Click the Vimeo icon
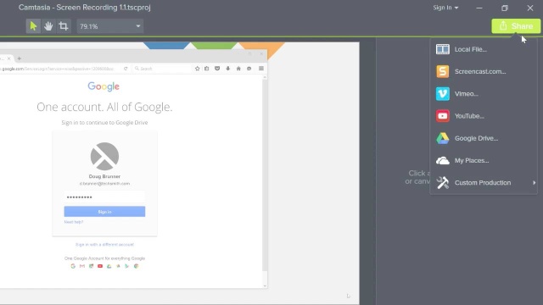This screenshot has height=305, width=543. pyautogui.click(x=443, y=94)
